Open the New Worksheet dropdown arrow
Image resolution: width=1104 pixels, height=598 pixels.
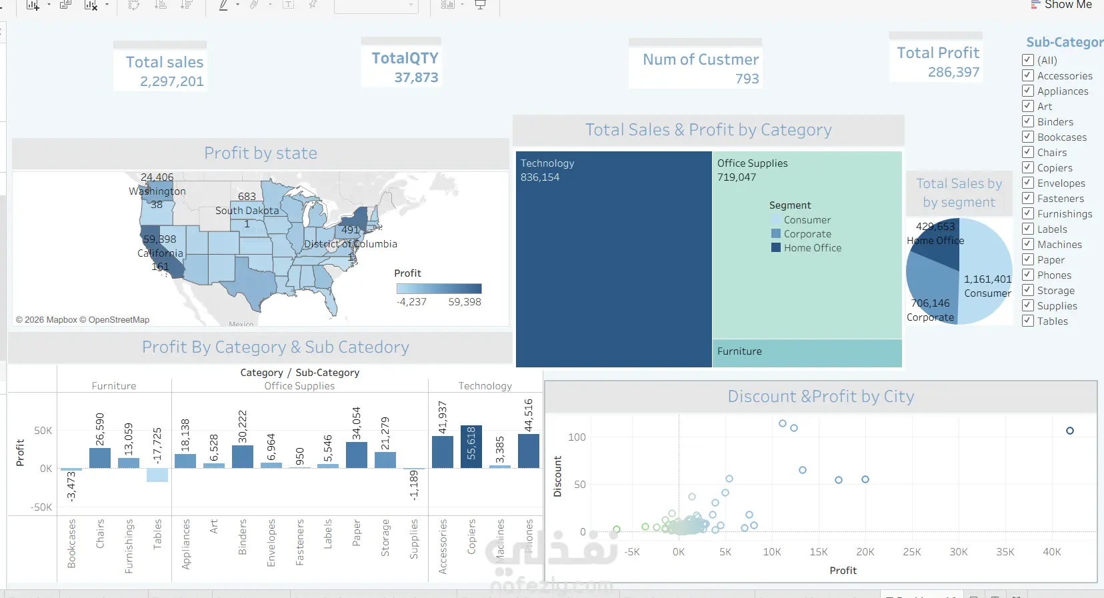click(49, 5)
